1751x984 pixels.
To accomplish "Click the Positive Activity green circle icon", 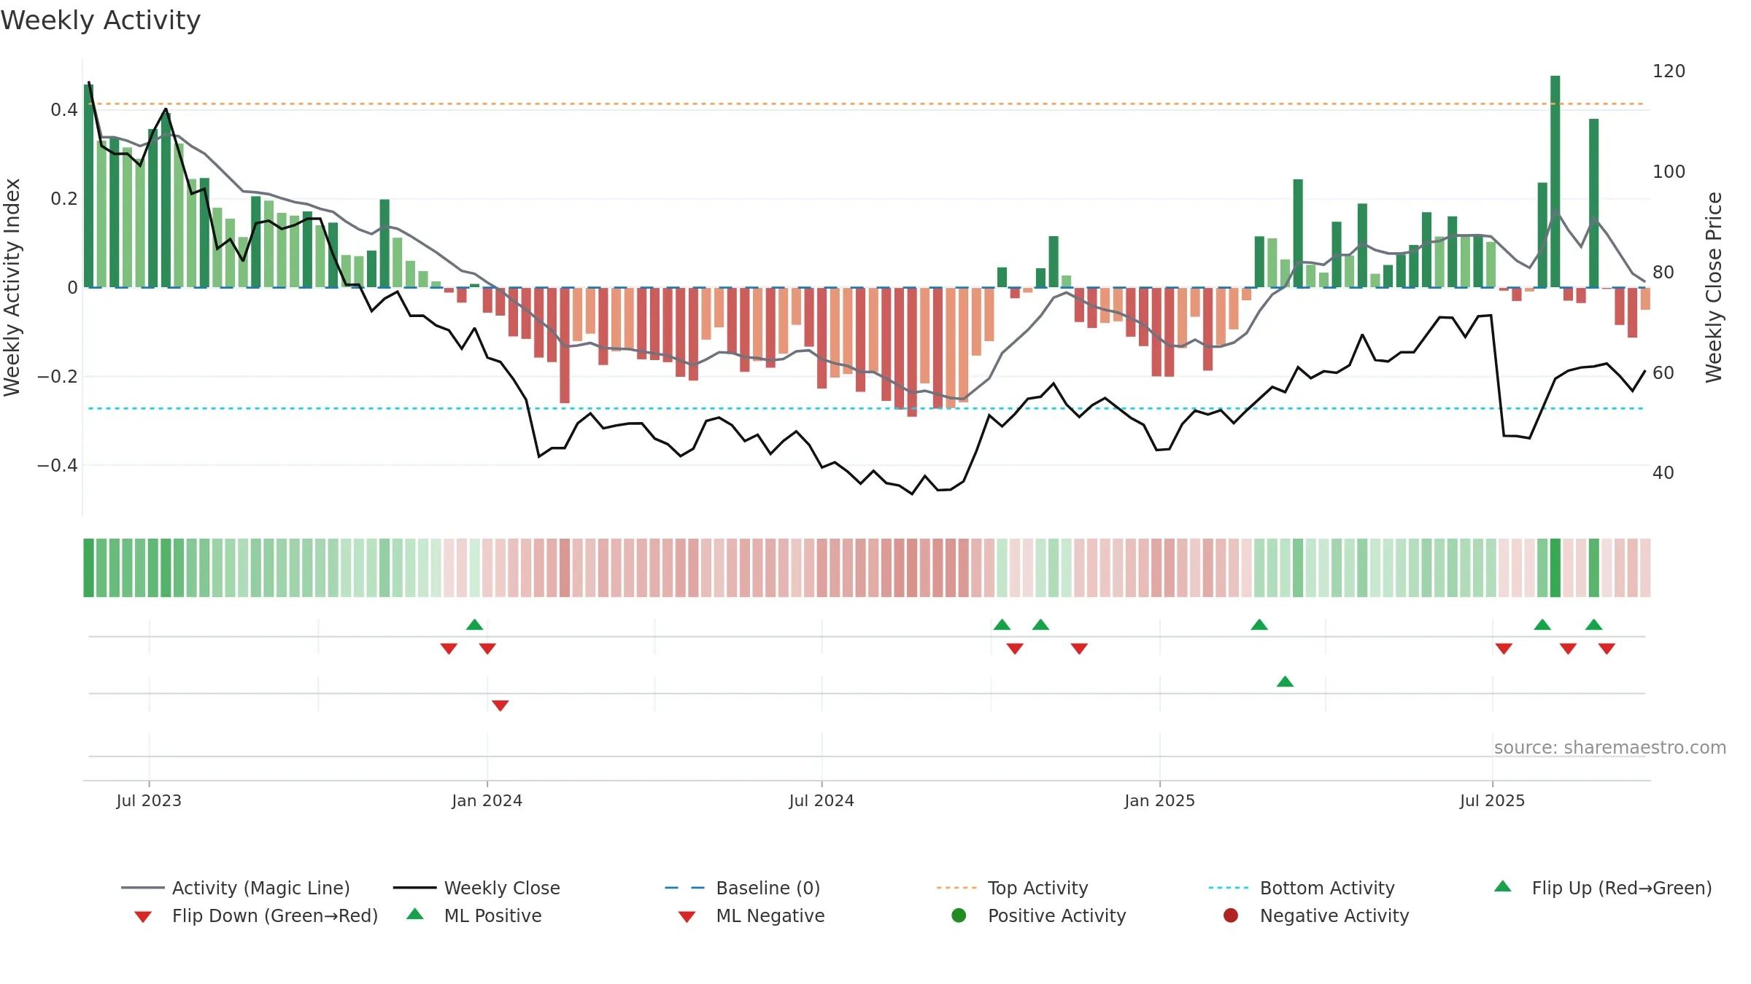I will [x=959, y=915].
